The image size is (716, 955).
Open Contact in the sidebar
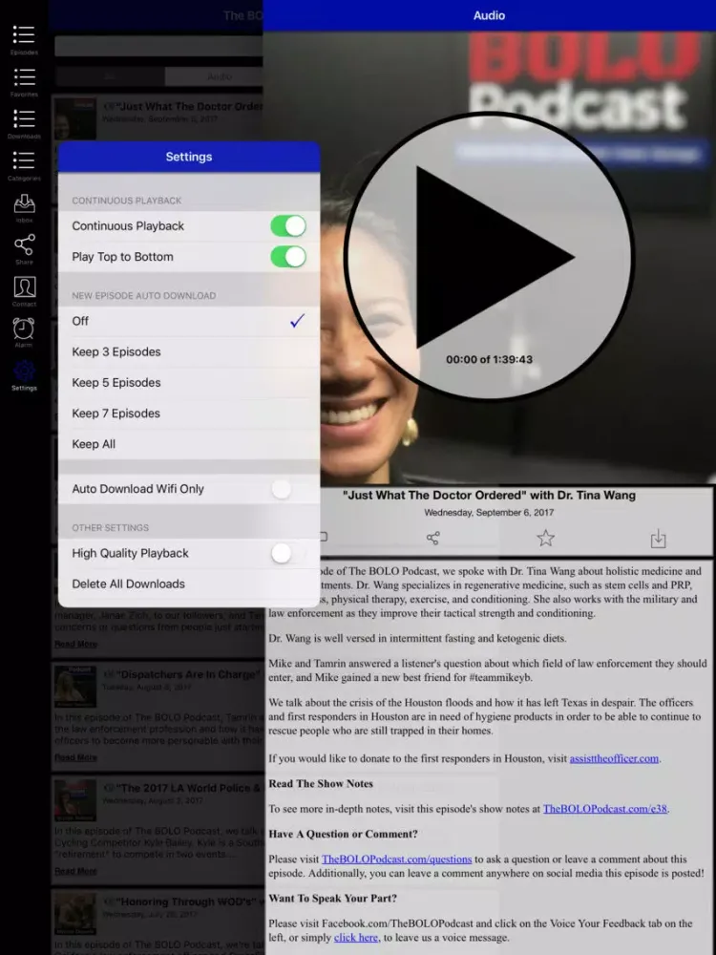24,291
